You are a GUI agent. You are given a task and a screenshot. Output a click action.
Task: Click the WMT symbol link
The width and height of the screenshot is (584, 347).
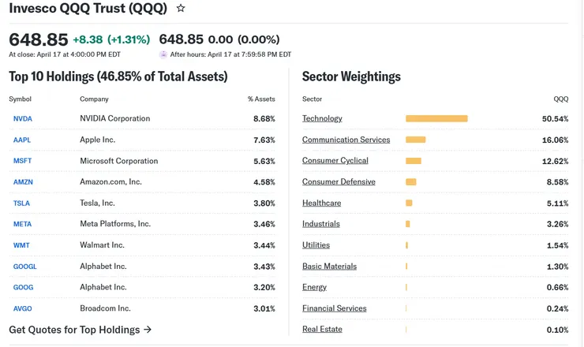[21, 245]
